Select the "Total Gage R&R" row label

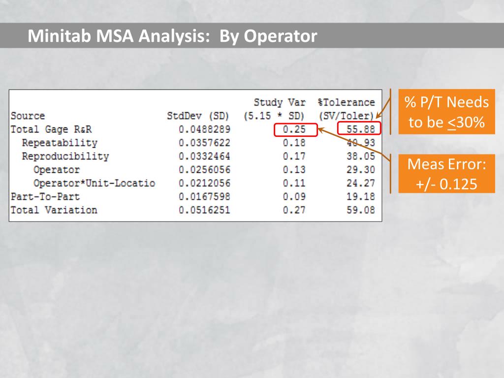51,129
